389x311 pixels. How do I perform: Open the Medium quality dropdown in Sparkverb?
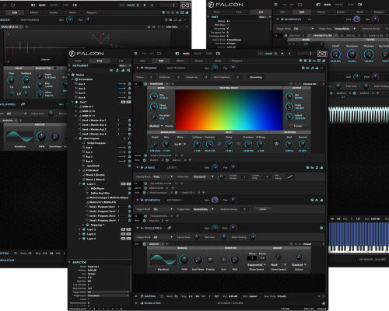(x=156, y=126)
